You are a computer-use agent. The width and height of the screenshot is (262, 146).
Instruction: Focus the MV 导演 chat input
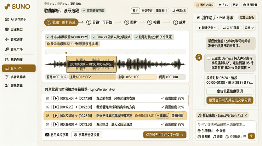point(226,124)
